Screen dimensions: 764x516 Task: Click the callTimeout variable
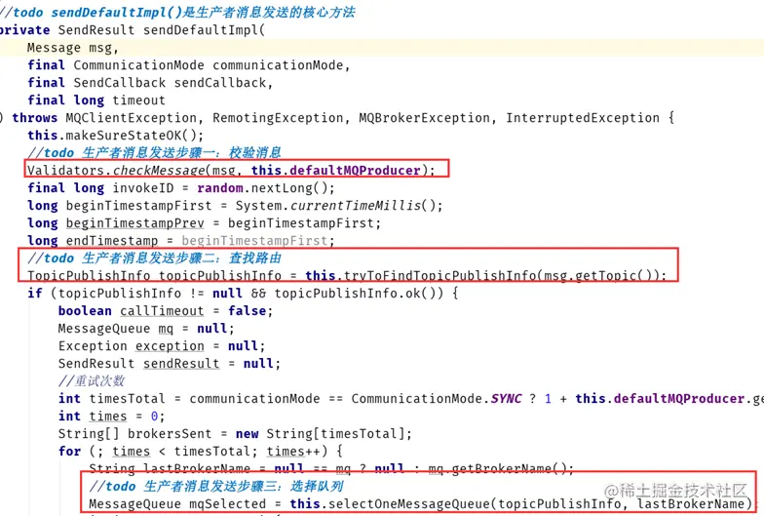pos(162,310)
